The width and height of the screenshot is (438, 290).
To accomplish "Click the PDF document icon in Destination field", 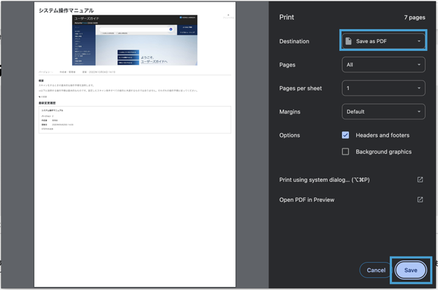I will [x=349, y=42].
